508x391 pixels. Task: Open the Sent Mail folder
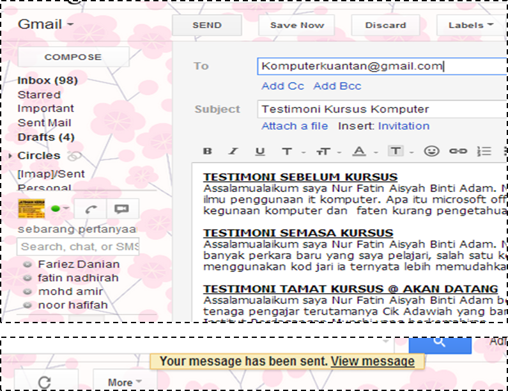point(44,123)
